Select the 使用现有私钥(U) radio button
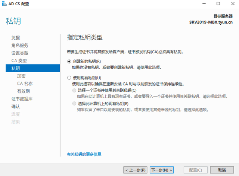 (69, 78)
